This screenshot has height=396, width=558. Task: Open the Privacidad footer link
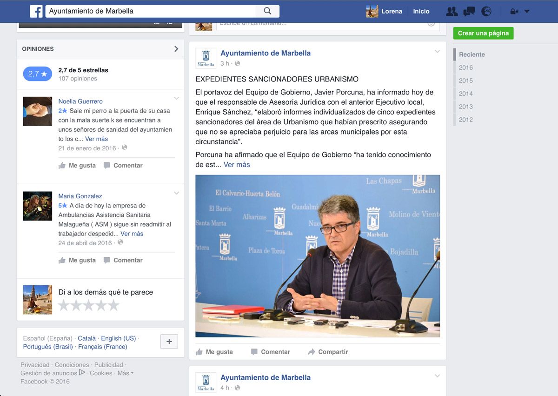[x=35, y=365]
